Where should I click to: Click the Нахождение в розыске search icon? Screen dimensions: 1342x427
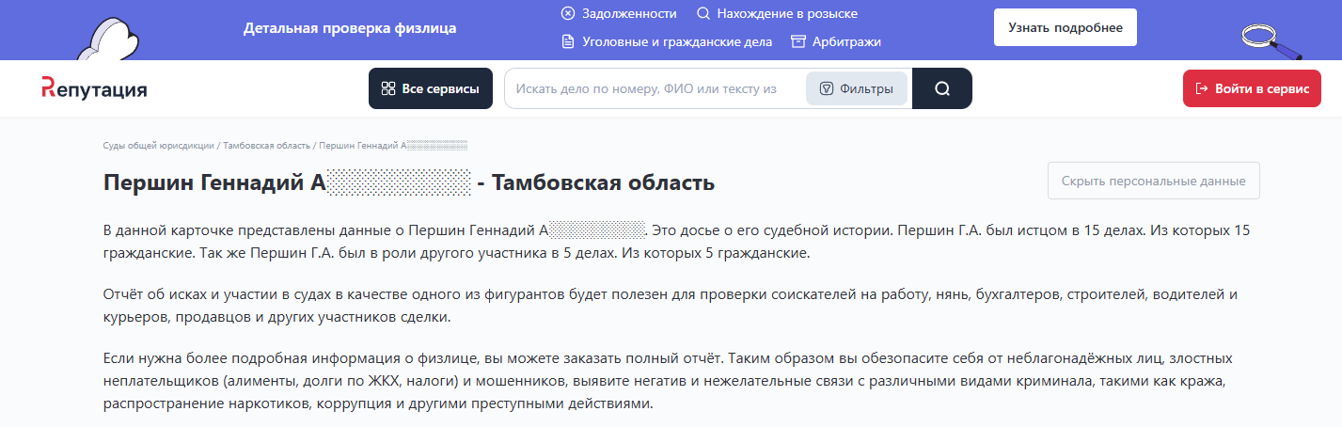click(703, 13)
